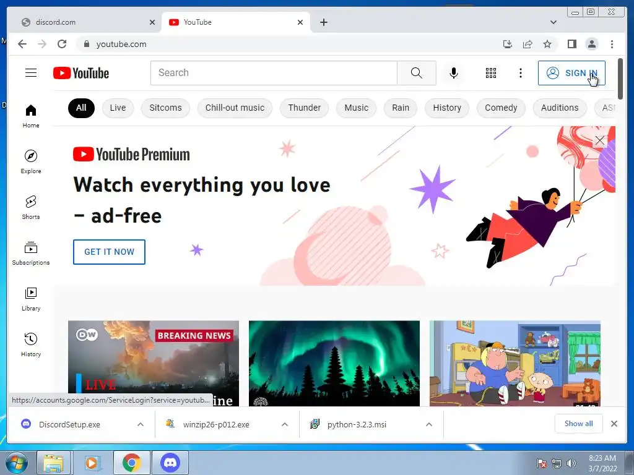The image size is (634, 475).
Task: Click into the YouTube Search field
Action: [x=274, y=73]
